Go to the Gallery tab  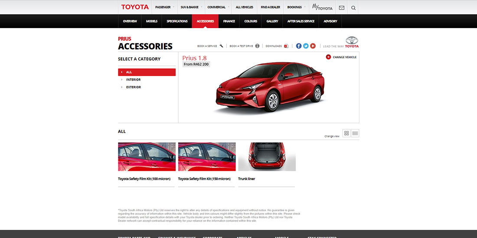(x=272, y=21)
